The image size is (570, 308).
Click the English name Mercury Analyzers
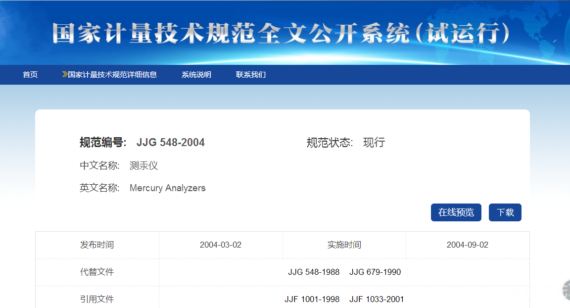168,188
